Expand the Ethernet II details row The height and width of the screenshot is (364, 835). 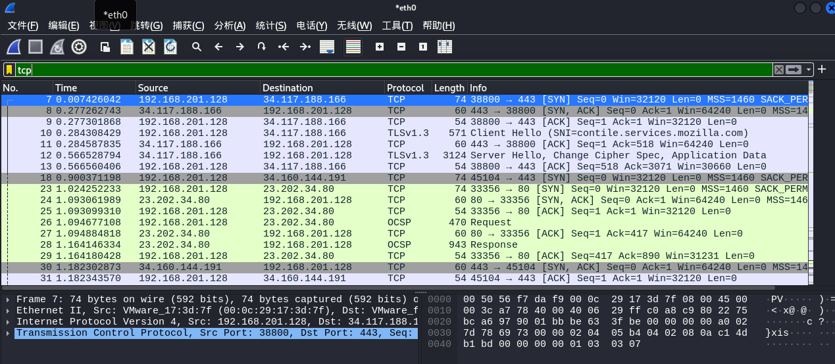[8, 311]
